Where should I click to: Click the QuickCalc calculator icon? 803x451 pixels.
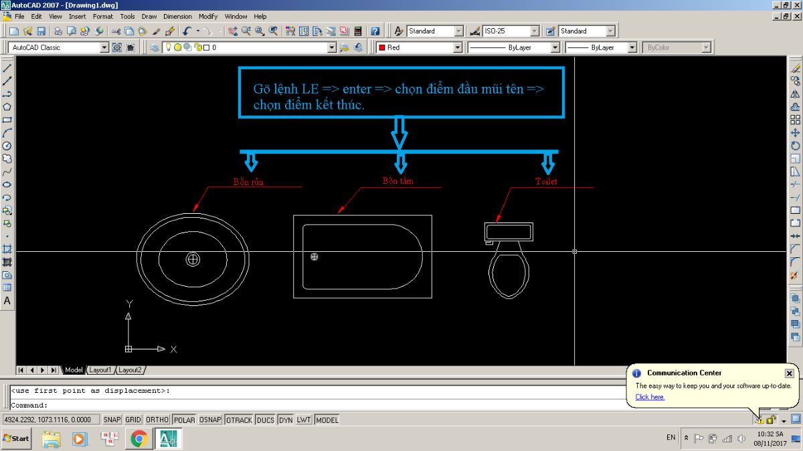pyautogui.click(x=358, y=31)
